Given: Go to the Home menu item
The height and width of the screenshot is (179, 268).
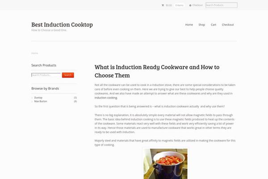Looking at the screenshot, I should (189, 25).
